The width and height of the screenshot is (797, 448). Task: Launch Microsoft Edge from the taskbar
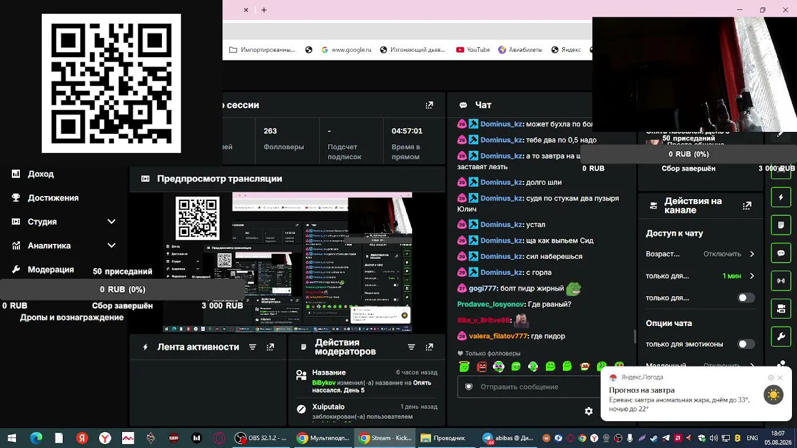(x=35, y=438)
